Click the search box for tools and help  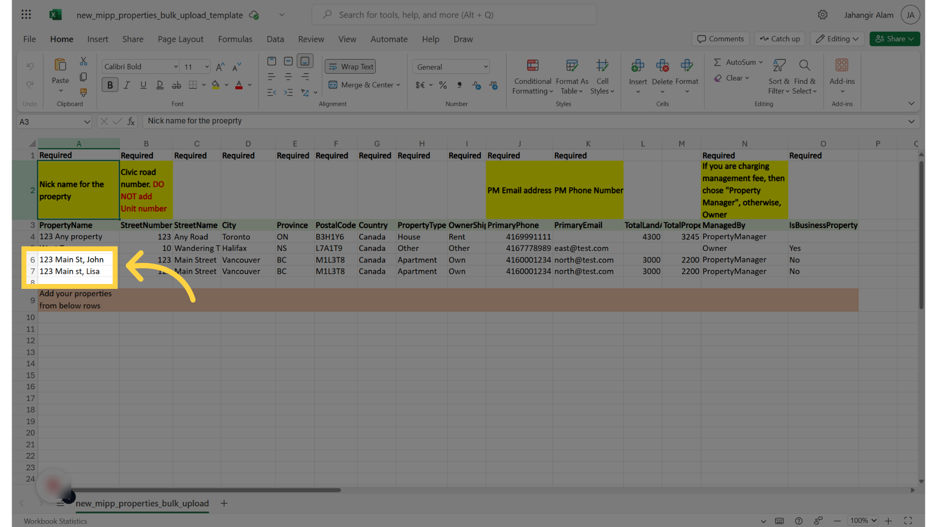tap(454, 15)
